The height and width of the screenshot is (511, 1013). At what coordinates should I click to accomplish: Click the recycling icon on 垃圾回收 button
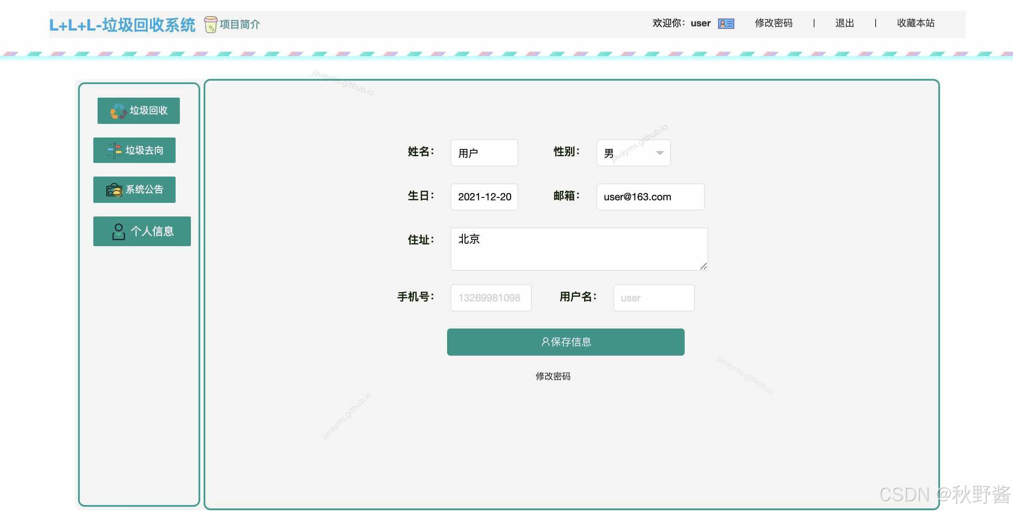(118, 111)
